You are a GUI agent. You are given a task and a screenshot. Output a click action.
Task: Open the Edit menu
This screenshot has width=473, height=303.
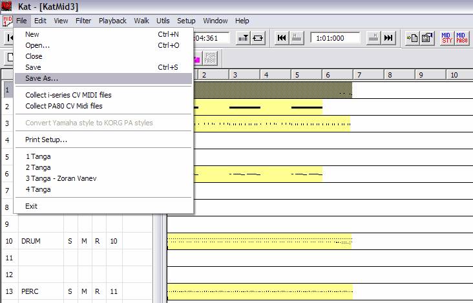tap(40, 21)
